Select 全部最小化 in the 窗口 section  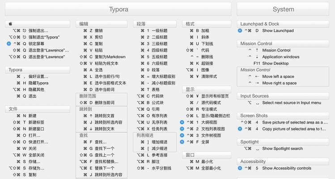(x=204, y=168)
